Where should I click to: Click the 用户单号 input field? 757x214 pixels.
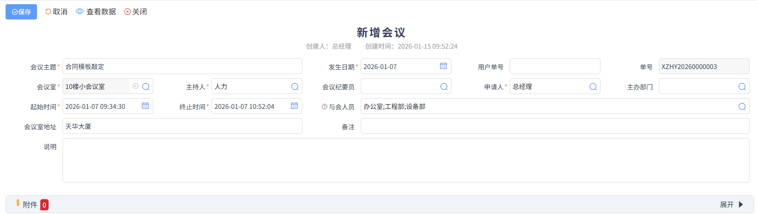pos(555,66)
